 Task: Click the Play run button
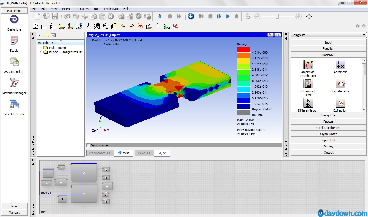pos(227,16)
